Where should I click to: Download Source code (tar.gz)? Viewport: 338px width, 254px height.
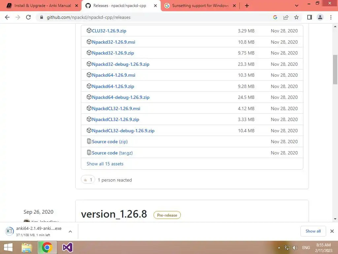pos(112,153)
